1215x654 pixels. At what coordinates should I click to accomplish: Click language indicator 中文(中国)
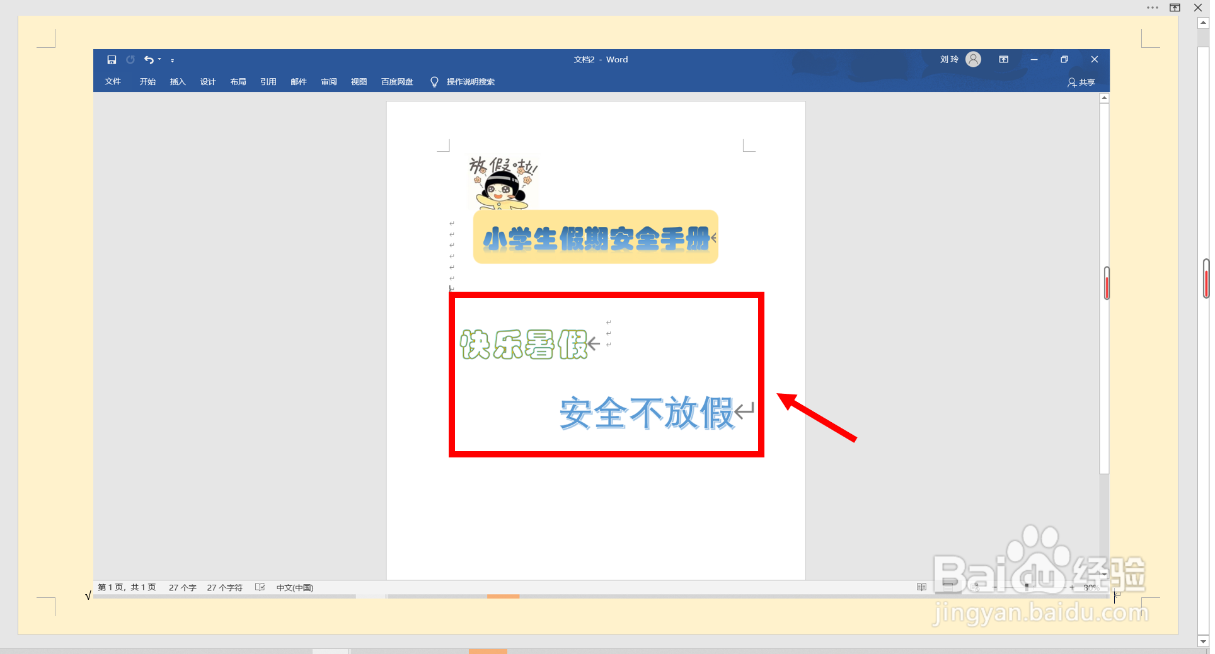point(294,587)
